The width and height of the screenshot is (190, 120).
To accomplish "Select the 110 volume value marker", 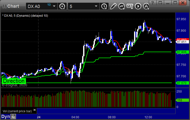I will click(182, 100).
